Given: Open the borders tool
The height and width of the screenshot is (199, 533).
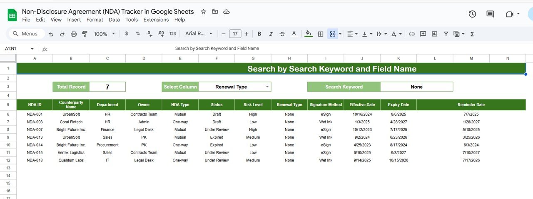Looking at the screenshot, I should click(x=321, y=34).
